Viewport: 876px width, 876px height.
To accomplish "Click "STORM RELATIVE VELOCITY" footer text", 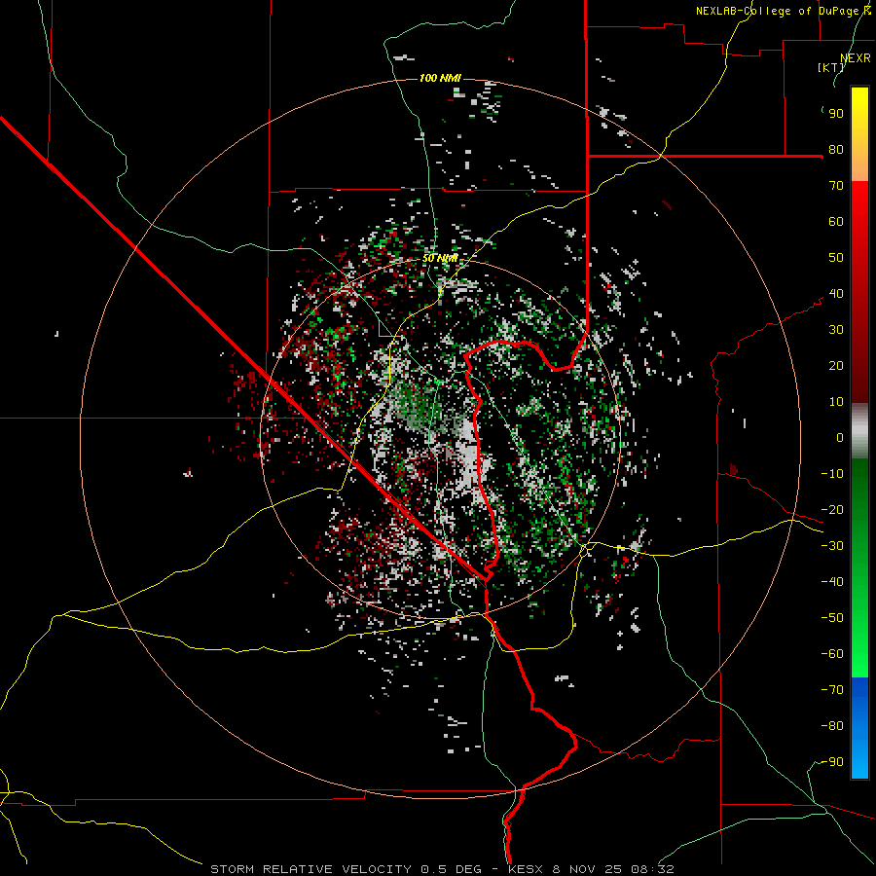I will [310, 869].
